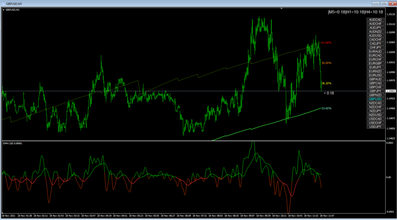Click the GBPUSD,M1 chart label arrow
Image resolution: width=397 pixels, height=220 pixels.
3,10
